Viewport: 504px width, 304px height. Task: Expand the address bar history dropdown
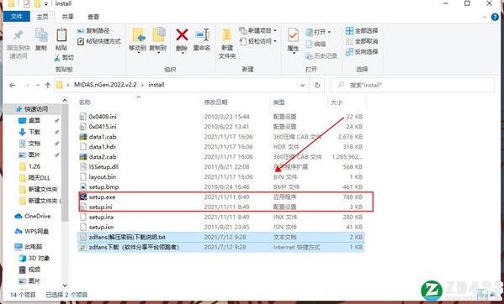(302, 85)
